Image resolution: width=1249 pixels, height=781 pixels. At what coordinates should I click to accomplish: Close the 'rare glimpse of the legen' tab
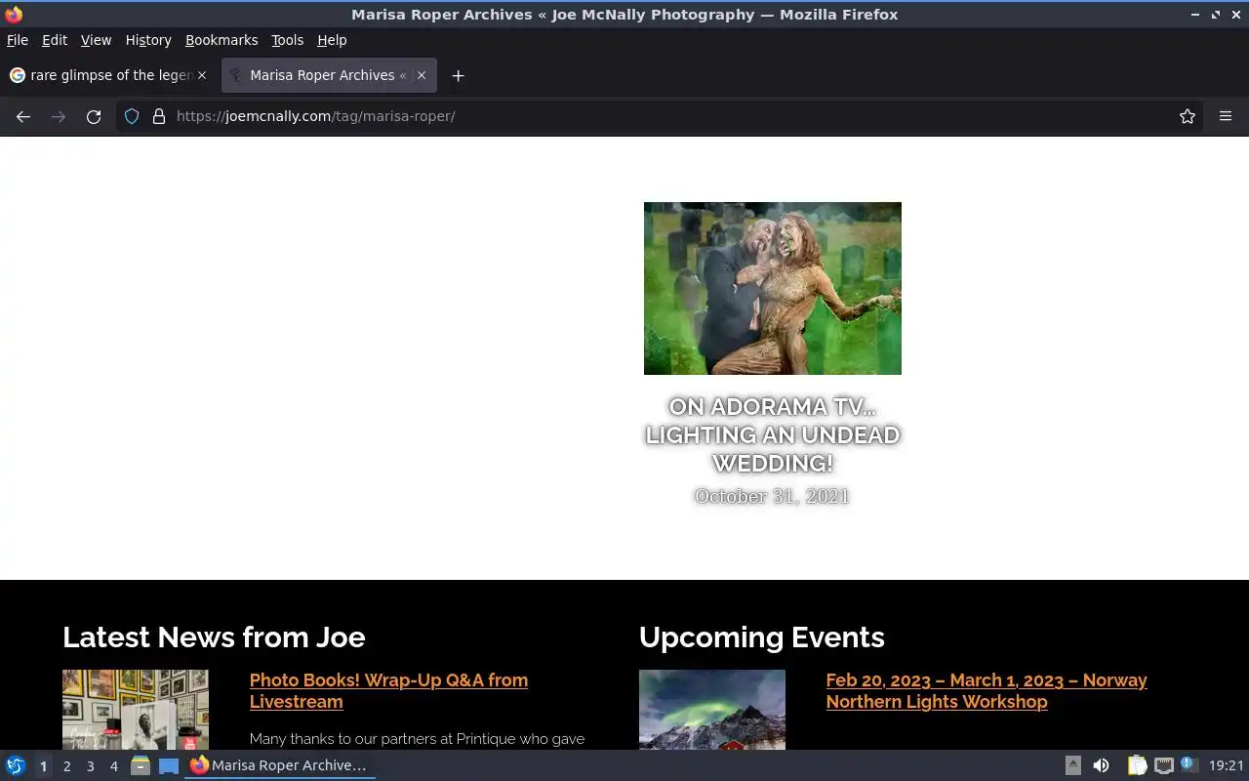click(x=202, y=75)
